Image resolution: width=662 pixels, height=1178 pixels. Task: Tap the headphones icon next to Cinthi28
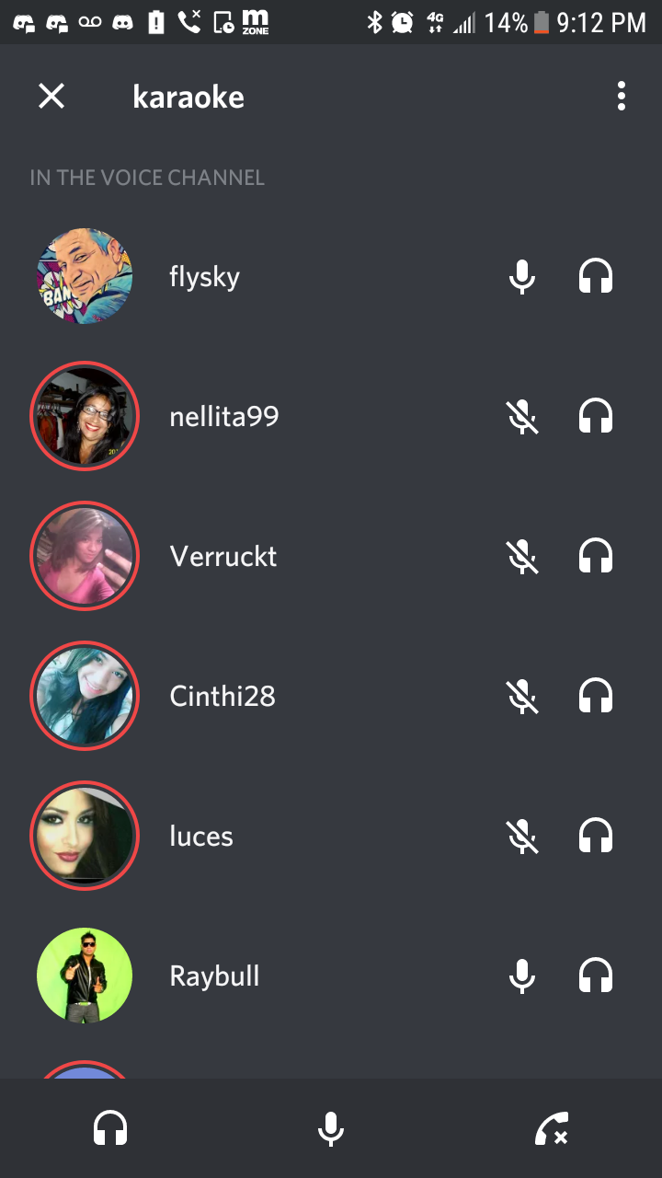[596, 696]
